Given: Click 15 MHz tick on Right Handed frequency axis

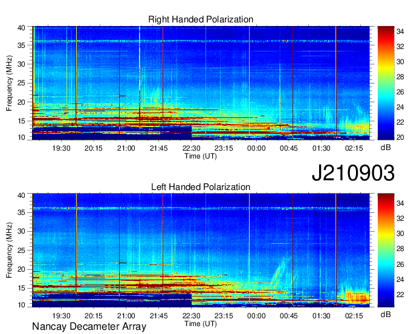Looking at the screenshot, I should 21,121.
